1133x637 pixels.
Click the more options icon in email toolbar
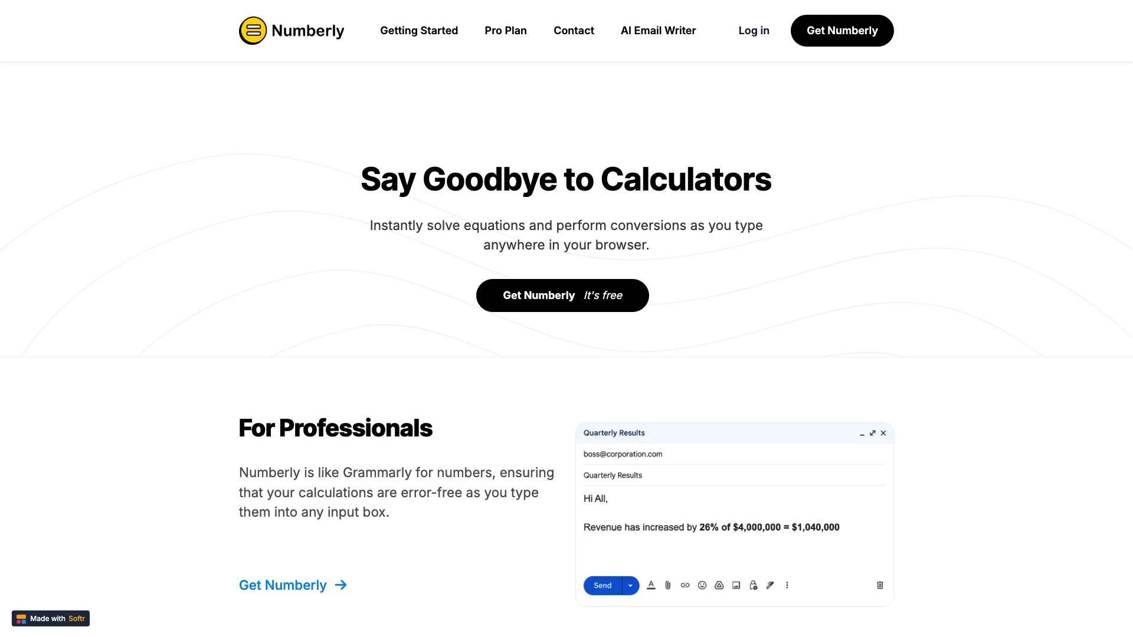[787, 585]
